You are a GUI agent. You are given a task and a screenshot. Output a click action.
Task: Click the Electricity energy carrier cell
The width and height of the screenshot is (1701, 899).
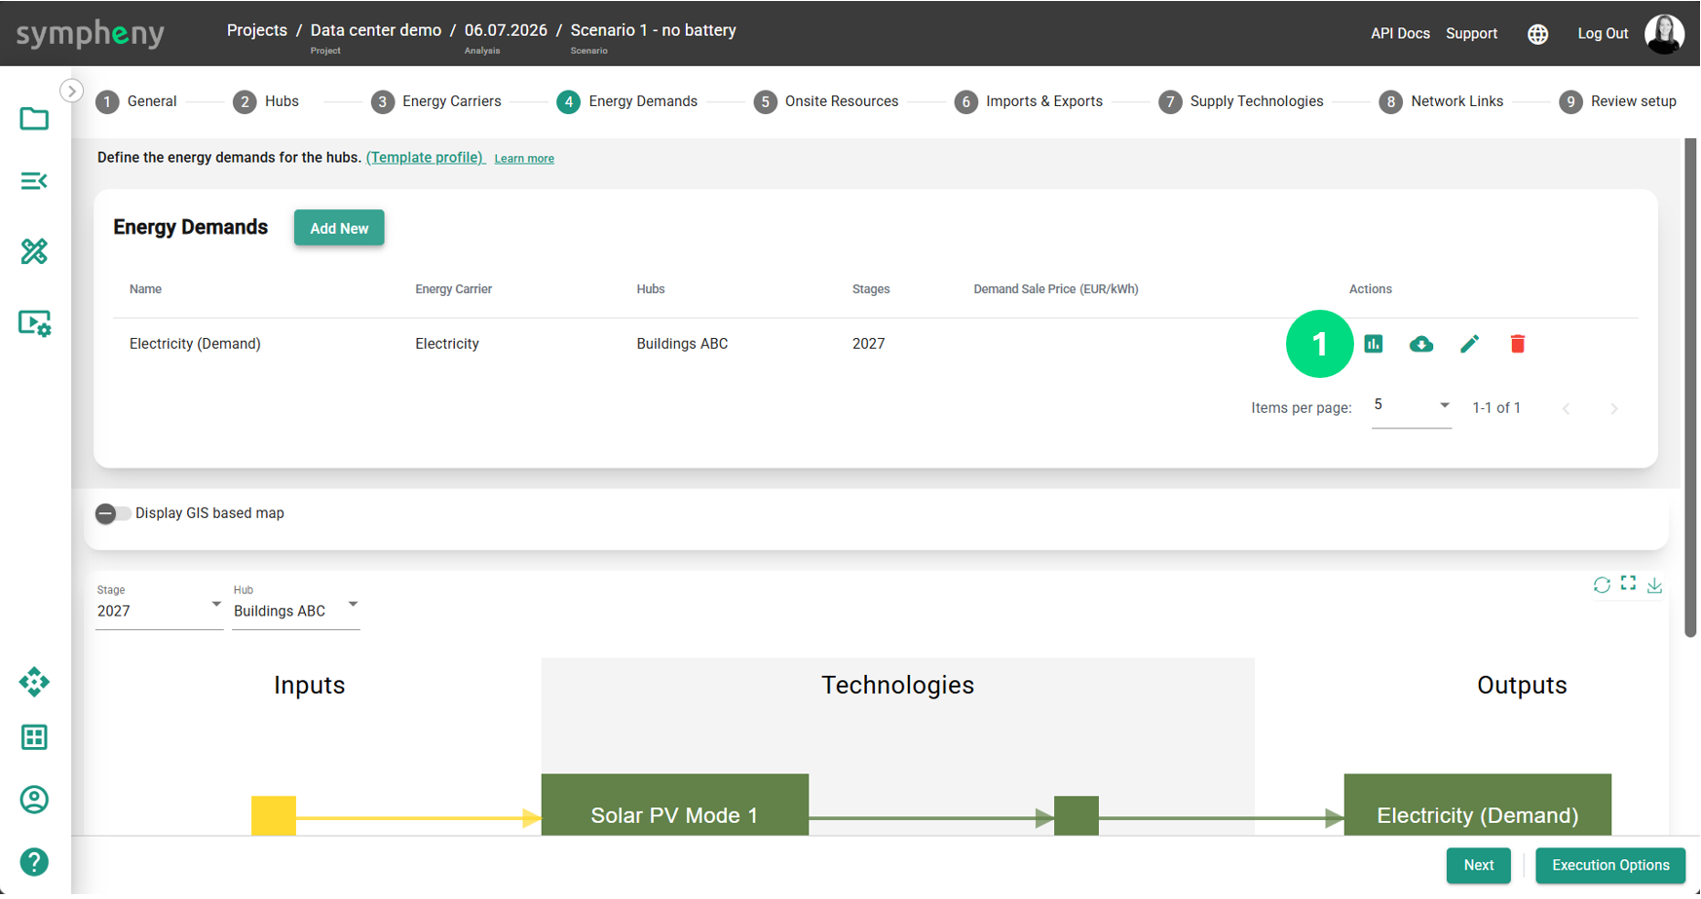(447, 344)
